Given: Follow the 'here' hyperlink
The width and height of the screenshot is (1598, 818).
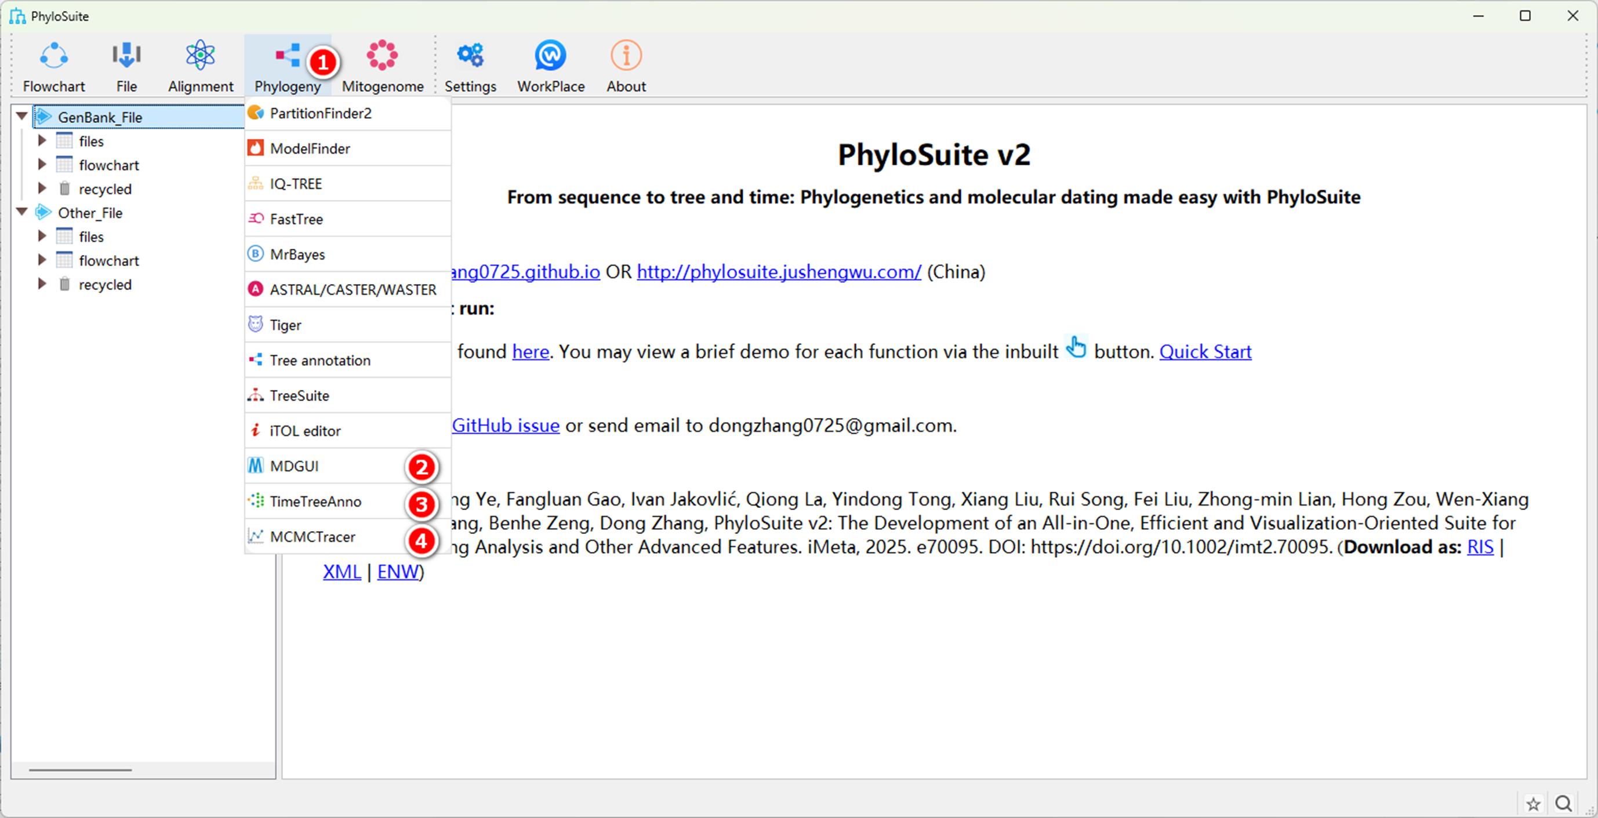Looking at the screenshot, I should pos(531,352).
